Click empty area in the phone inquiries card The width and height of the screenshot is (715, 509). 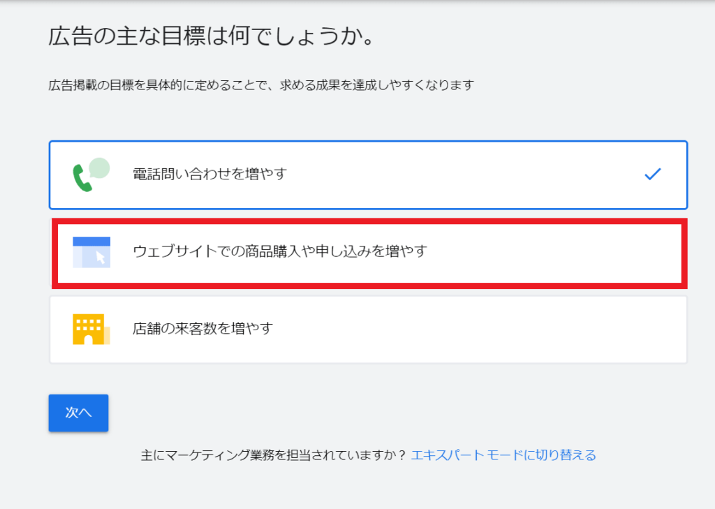[x=456, y=175]
